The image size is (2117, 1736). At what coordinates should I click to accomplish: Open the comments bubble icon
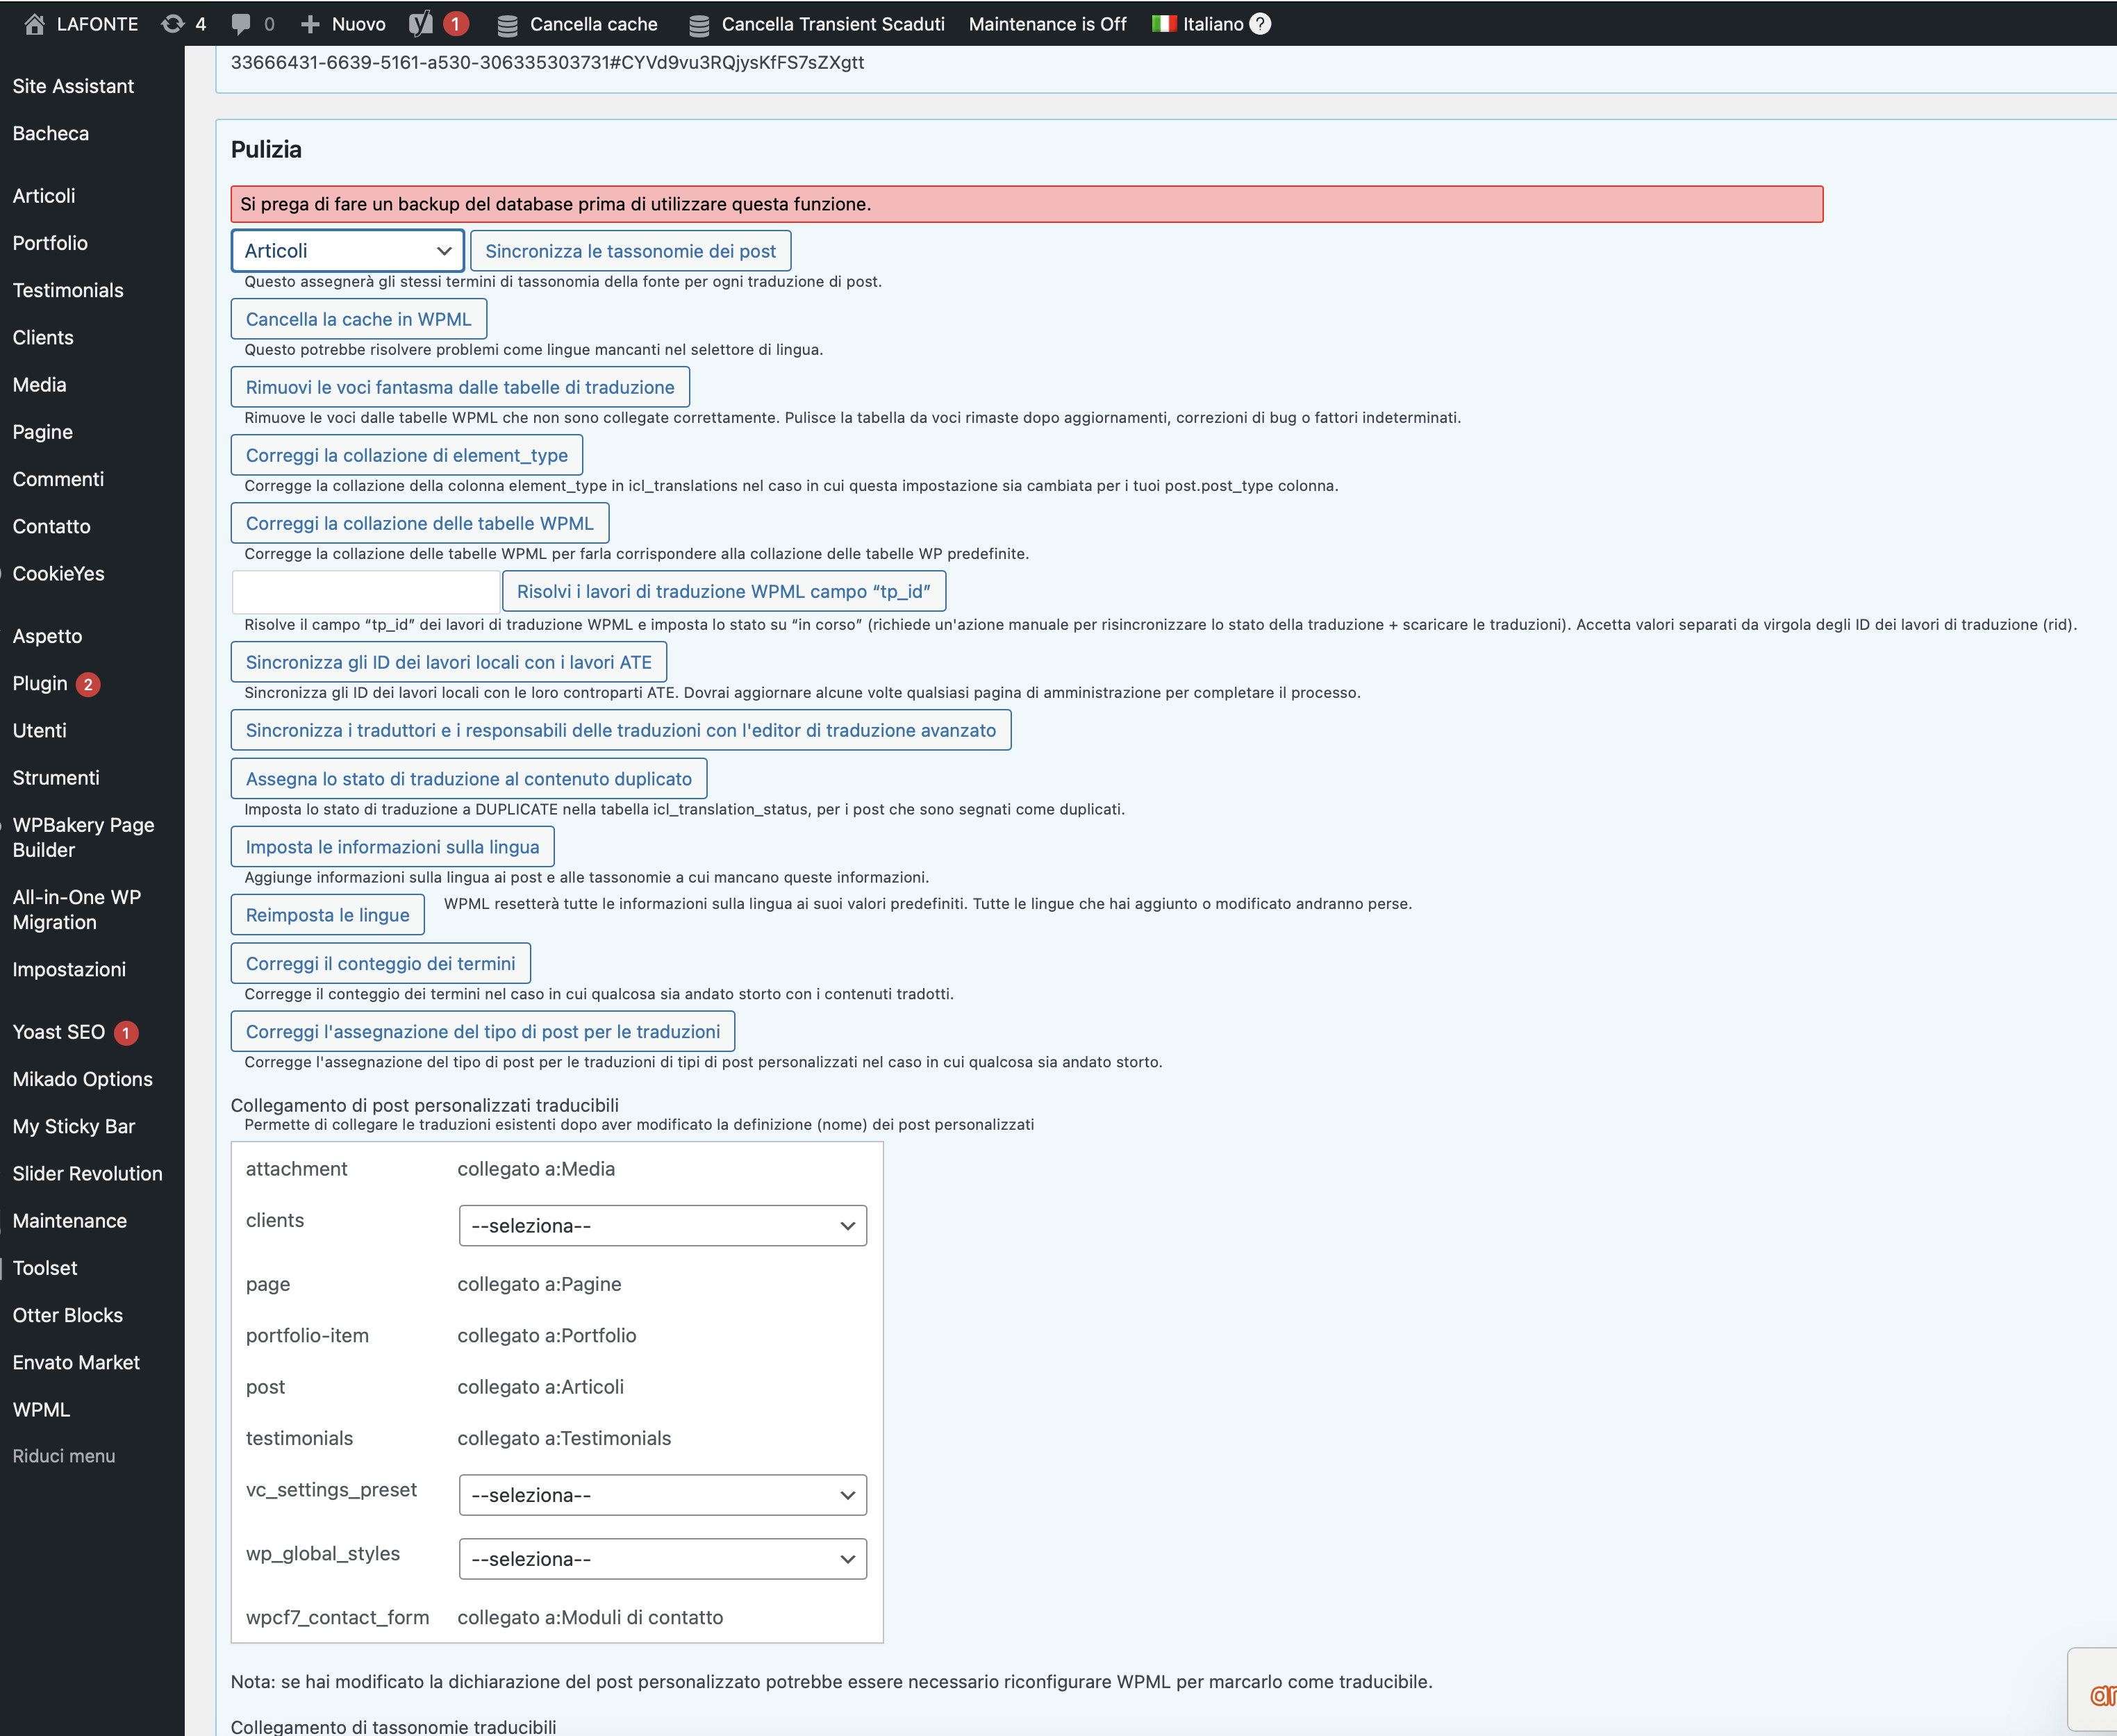tap(240, 24)
